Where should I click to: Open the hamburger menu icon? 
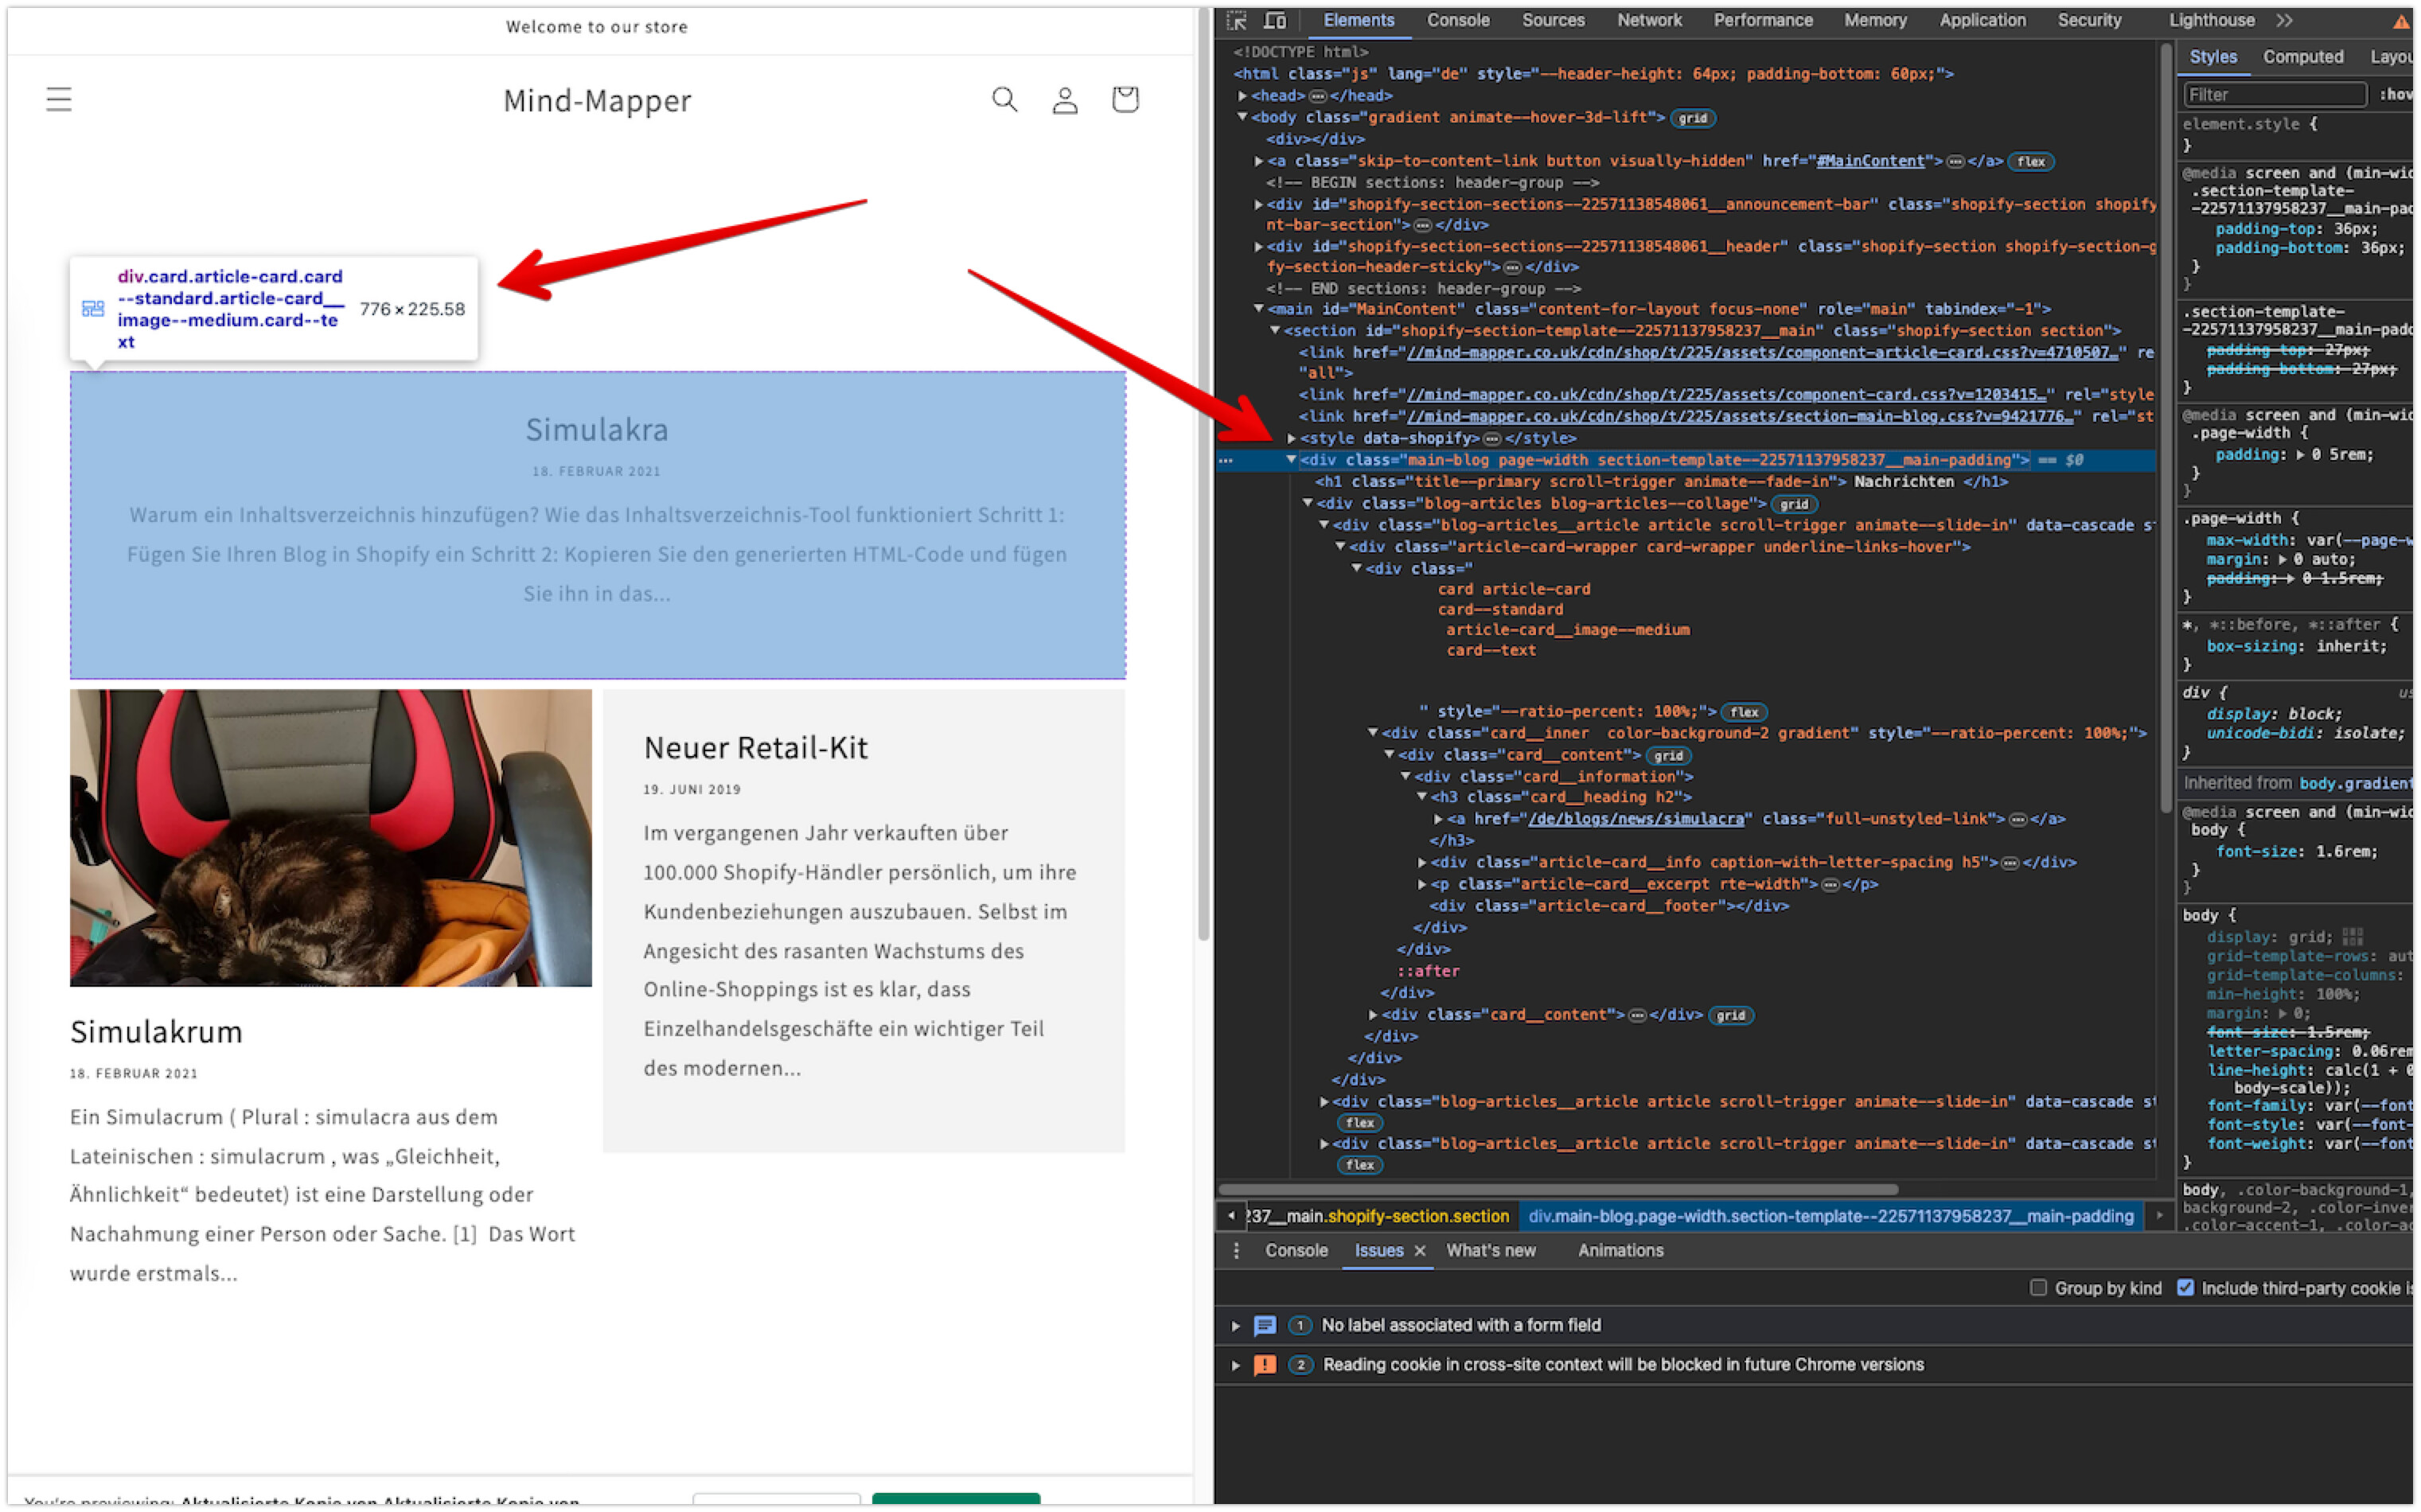tap(59, 99)
